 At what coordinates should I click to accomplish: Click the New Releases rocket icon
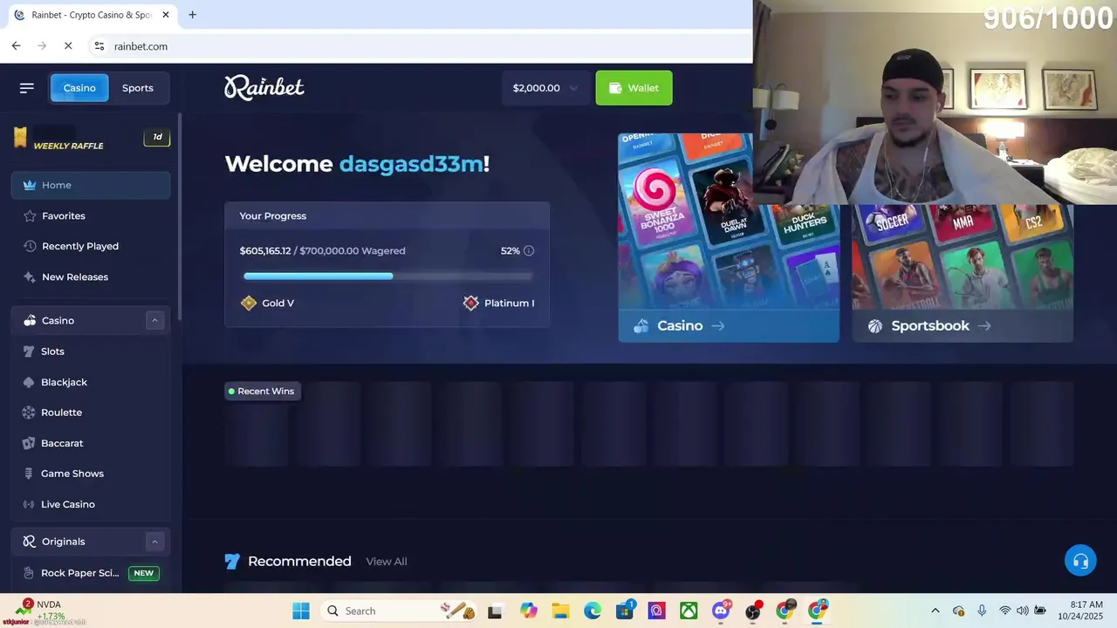click(x=30, y=276)
